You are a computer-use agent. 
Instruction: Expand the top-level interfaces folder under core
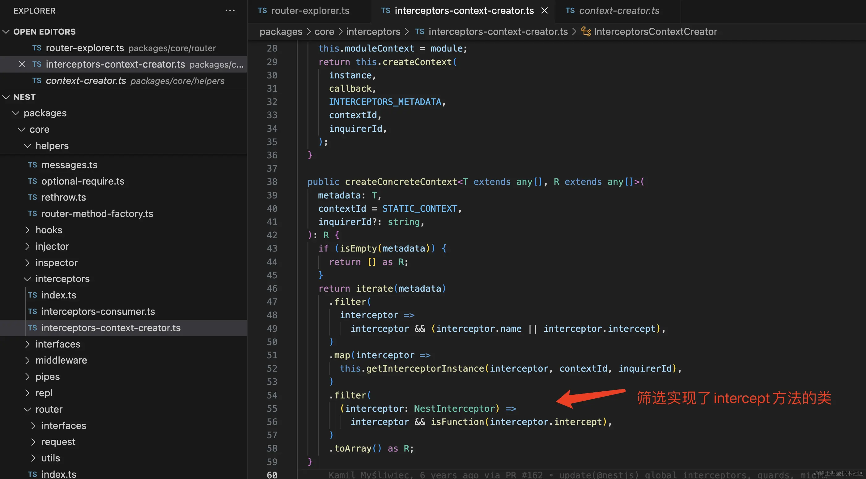(x=28, y=344)
